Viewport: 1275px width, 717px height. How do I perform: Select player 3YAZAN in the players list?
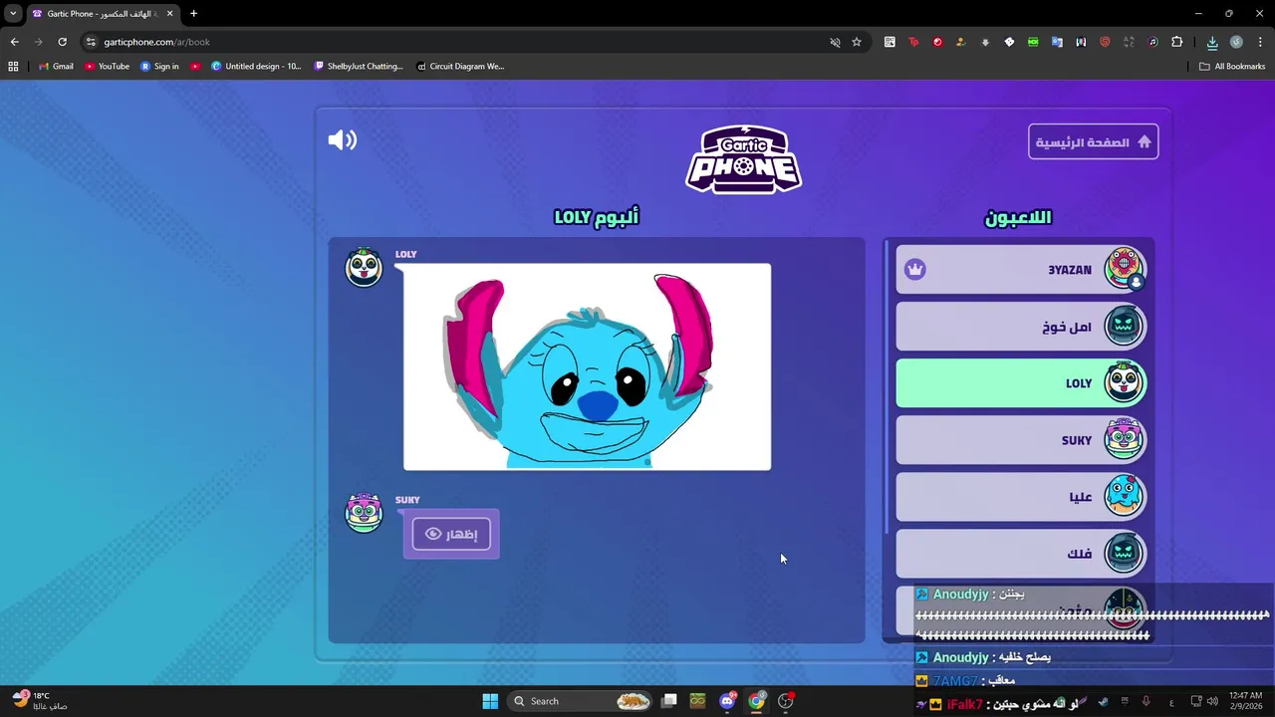click(x=1021, y=270)
